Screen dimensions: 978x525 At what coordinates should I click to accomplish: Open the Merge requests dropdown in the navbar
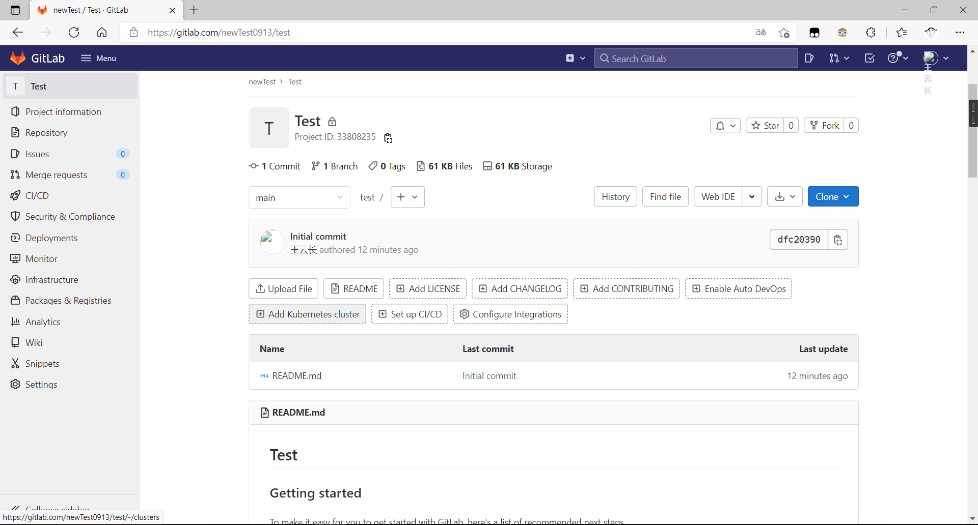pyautogui.click(x=839, y=58)
